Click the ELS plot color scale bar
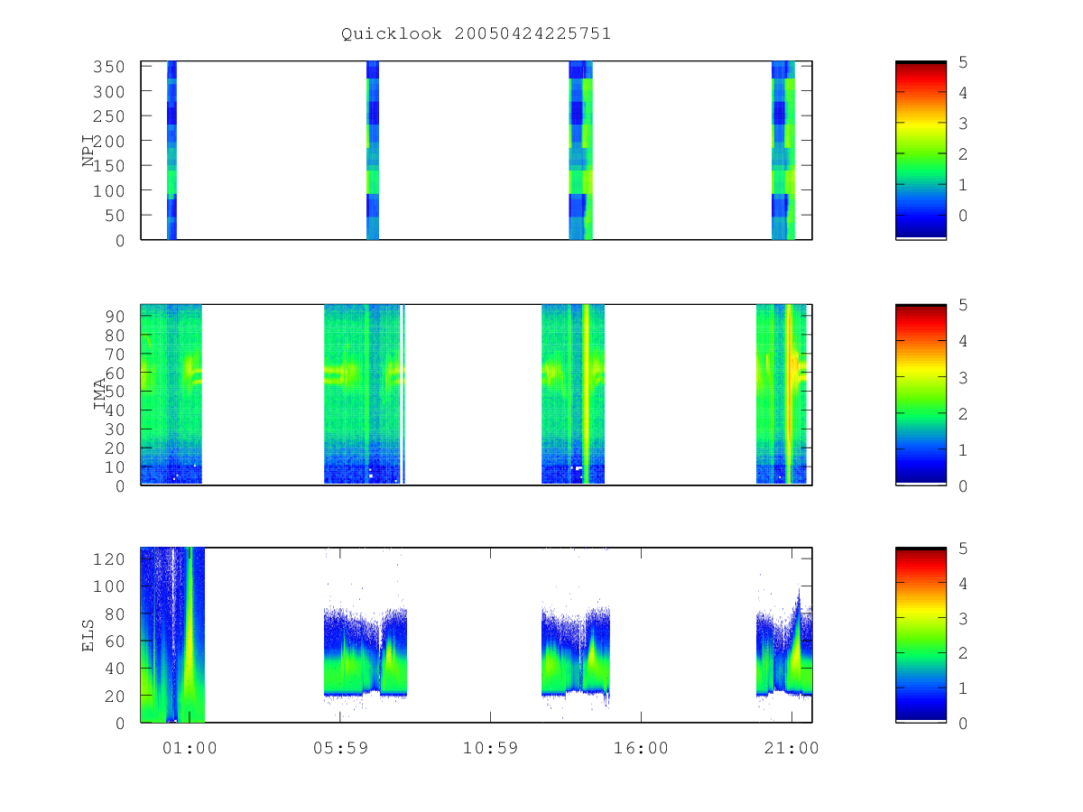The image size is (1083, 812). (x=921, y=634)
